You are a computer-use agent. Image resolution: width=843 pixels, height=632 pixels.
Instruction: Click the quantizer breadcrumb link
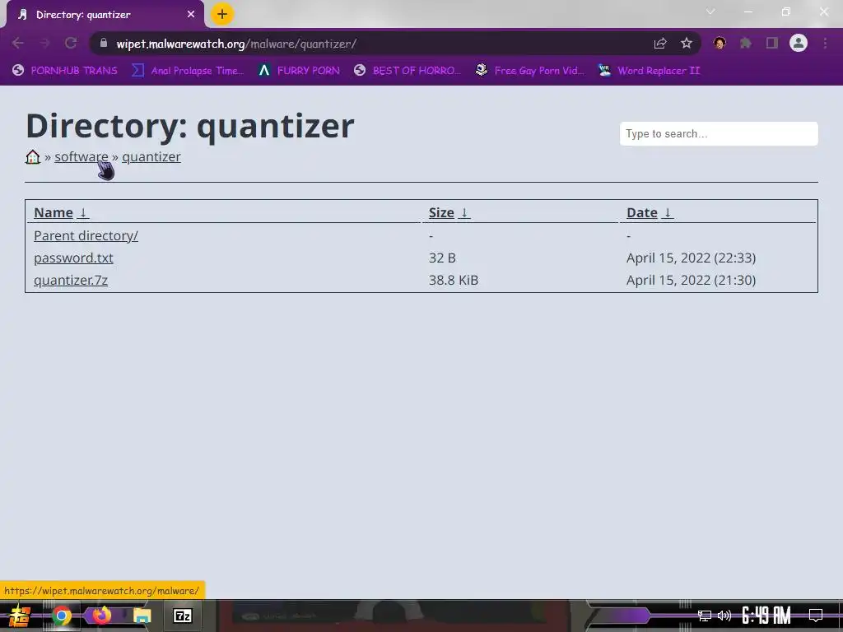[x=151, y=157]
